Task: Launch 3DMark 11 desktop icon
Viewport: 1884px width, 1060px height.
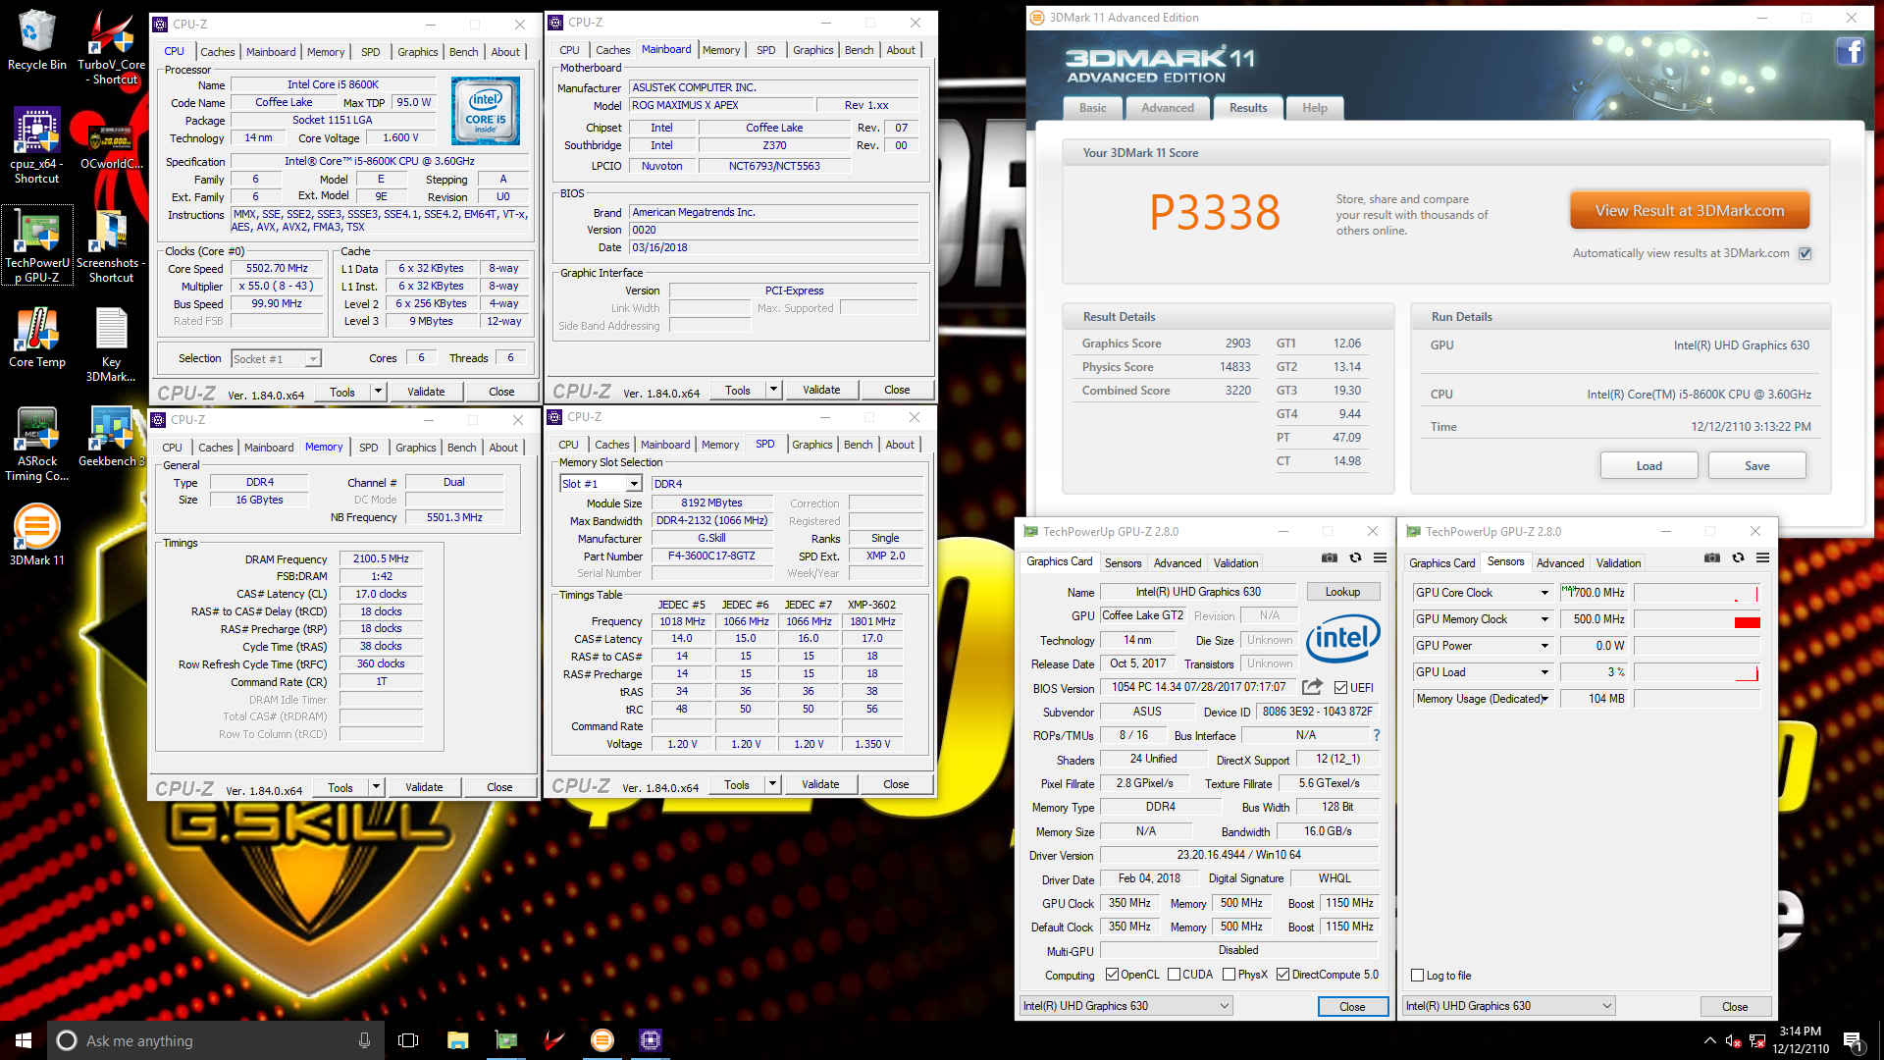Action: coord(36,535)
